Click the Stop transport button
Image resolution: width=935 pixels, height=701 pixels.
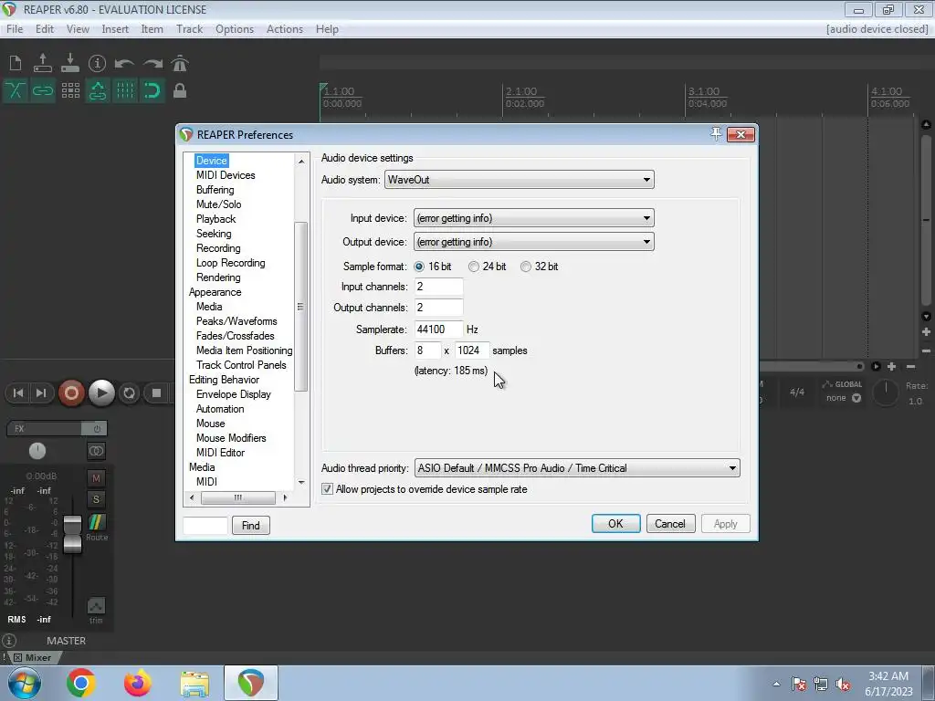(157, 392)
